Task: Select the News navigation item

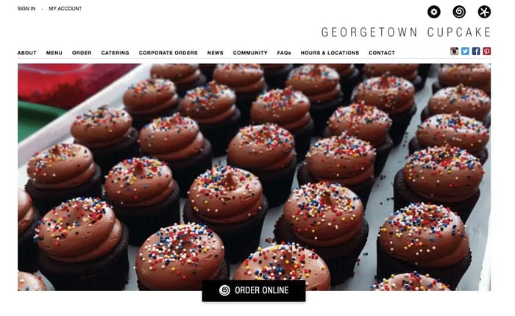Action: [x=215, y=53]
